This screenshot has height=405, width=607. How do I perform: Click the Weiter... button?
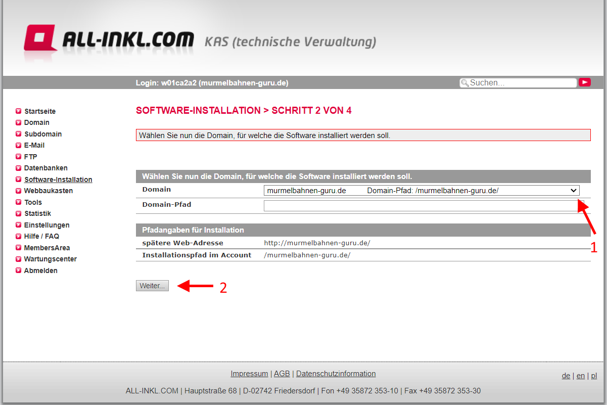click(x=152, y=286)
